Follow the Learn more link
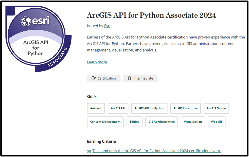 [97, 62]
